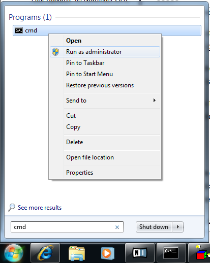Expand the Shut down options arrow
210x263 pixels.
pyautogui.click(x=178, y=227)
